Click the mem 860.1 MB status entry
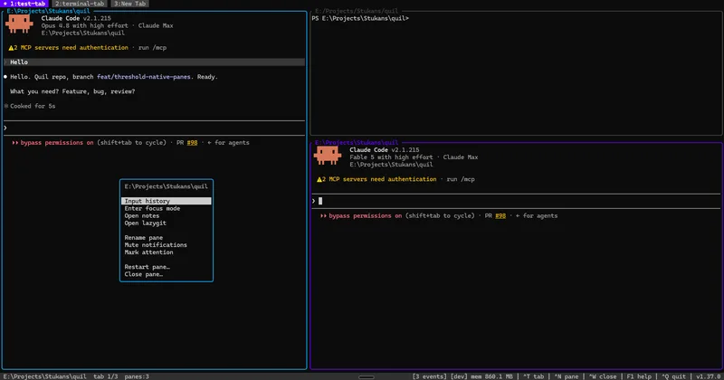The height and width of the screenshot is (380, 724). coord(491,376)
